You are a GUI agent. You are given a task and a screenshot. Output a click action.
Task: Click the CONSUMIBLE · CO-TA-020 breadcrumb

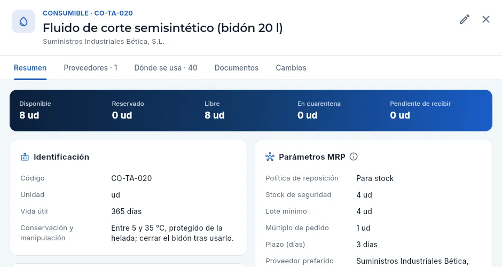point(88,13)
